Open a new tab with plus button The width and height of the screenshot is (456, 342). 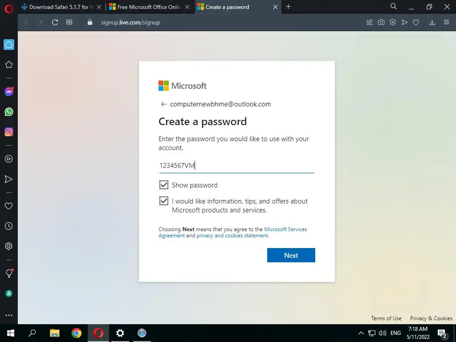click(x=288, y=6)
